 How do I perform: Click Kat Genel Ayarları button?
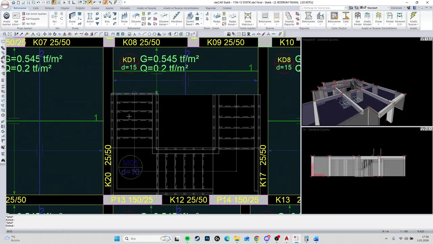(34, 14)
